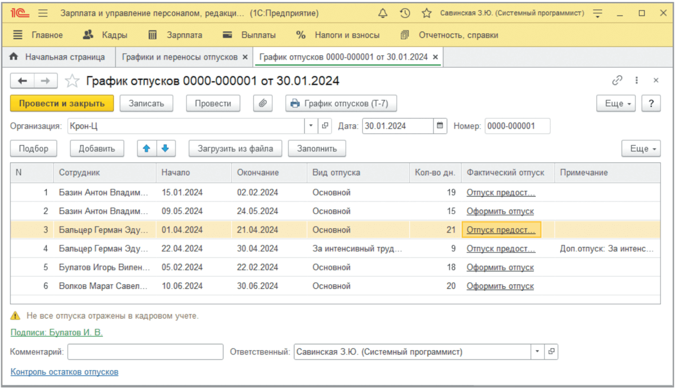Image resolution: width=675 pixels, height=389 pixels.
Task: Add document to favorites with star icon
Action: tap(72, 81)
